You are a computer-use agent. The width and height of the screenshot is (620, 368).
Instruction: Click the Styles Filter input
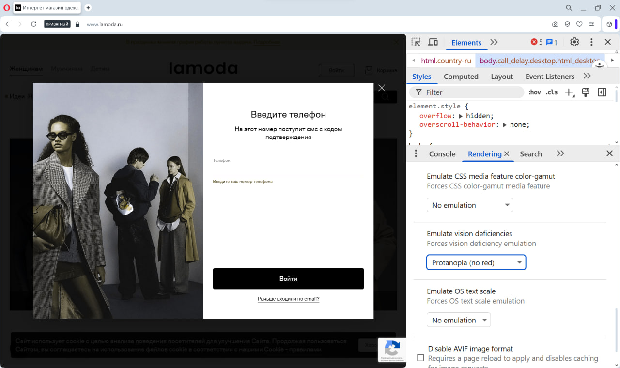pyautogui.click(x=467, y=92)
